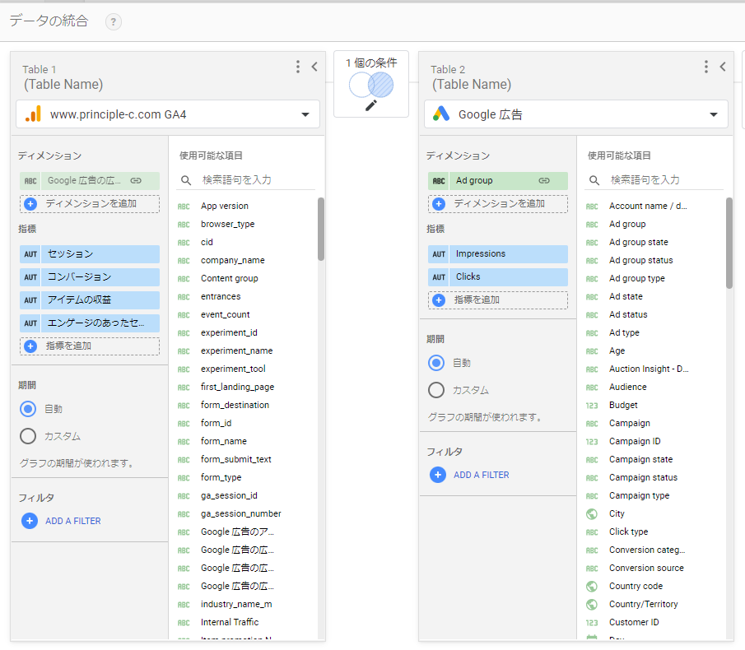Image resolution: width=745 pixels, height=650 pixels.
Task: Click plus icon to add Table 2 filter
Action: 438,475
